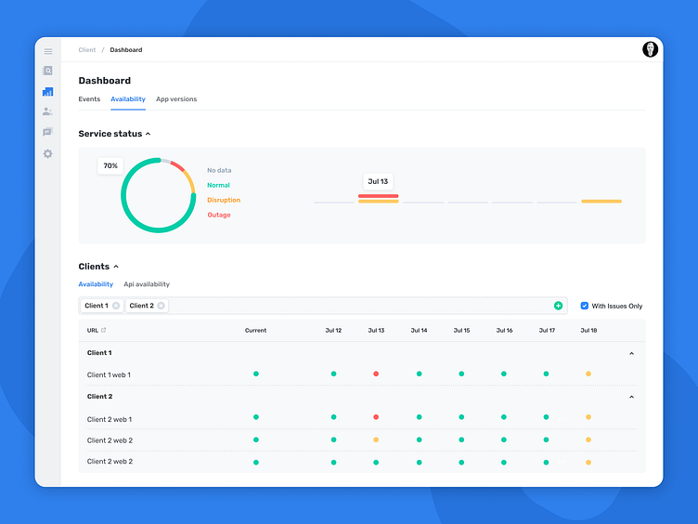Image resolution: width=698 pixels, height=524 pixels.
Task: Open the Client 1 web 1 row
Action: (362, 374)
